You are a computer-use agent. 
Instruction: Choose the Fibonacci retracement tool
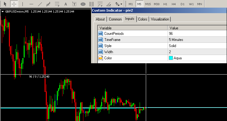click(57, 4)
